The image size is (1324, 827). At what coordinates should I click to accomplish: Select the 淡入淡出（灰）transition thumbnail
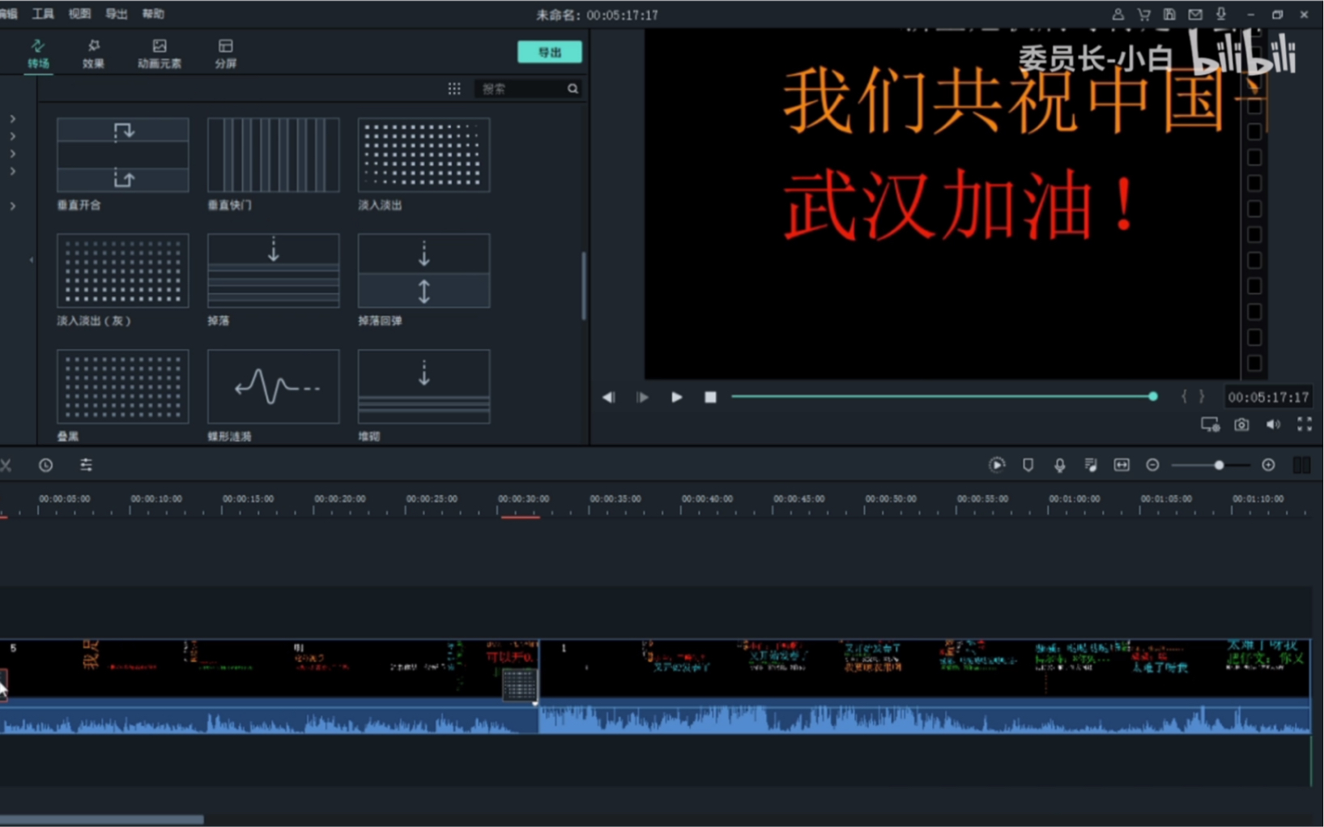point(123,271)
